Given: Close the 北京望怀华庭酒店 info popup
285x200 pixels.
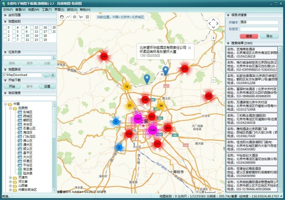Looking at the screenshot, I should coord(190,48).
